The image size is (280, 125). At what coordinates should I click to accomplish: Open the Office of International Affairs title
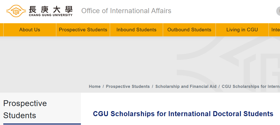tap(126, 11)
